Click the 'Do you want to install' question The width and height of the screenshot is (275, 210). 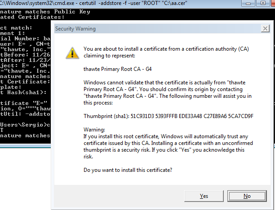click(x=128, y=170)
